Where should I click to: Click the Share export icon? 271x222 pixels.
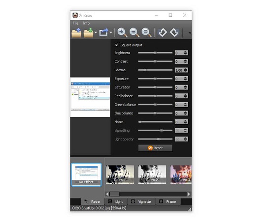click(x=103, y=32)
